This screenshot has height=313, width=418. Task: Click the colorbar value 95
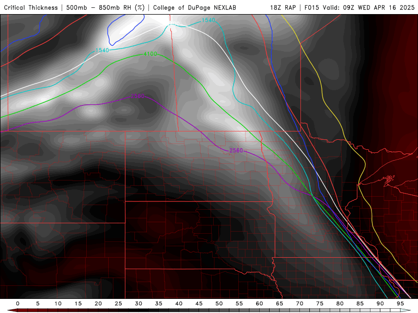400,304
